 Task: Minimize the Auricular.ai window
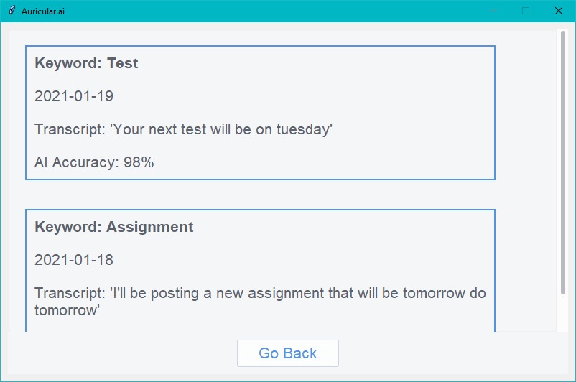click(x=493, y=11)
